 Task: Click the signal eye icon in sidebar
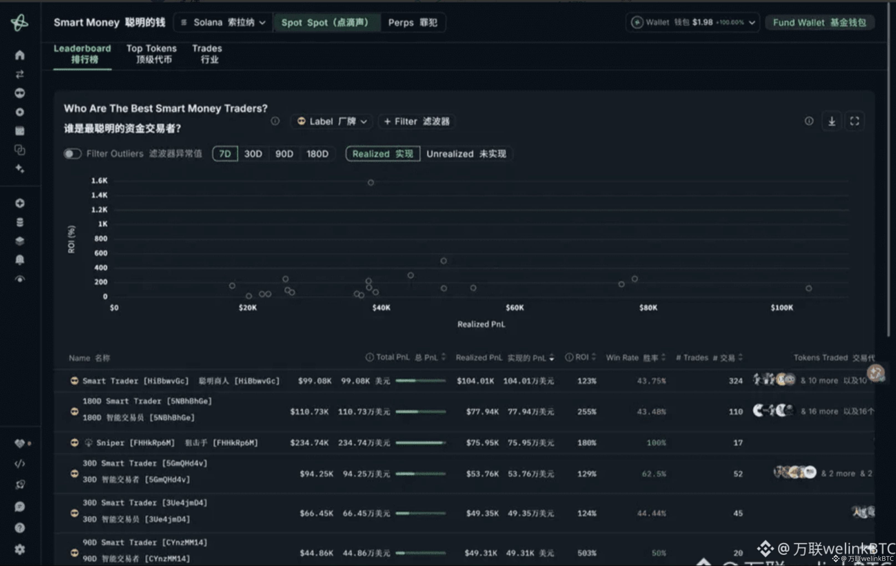pos(20,279)
